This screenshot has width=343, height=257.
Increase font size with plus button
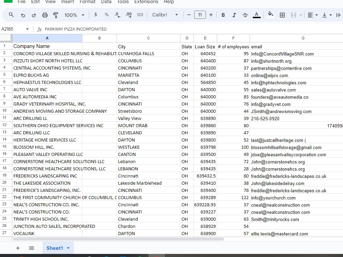pos(211,15)
